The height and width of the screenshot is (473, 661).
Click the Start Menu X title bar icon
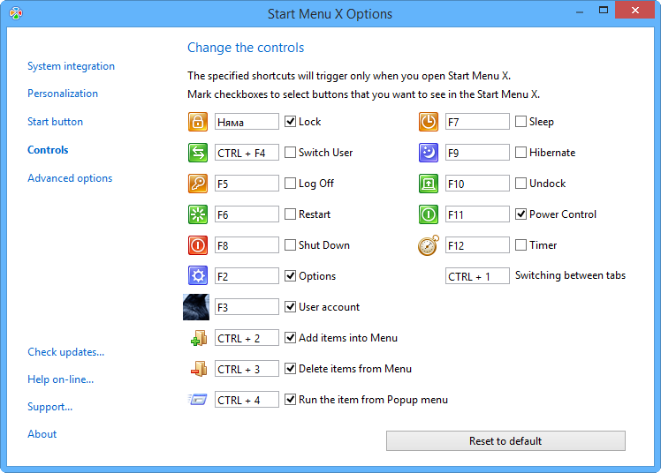[x=16, y=13]
